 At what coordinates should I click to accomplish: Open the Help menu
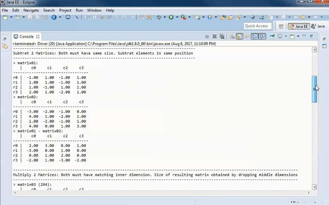coord(110,10)
